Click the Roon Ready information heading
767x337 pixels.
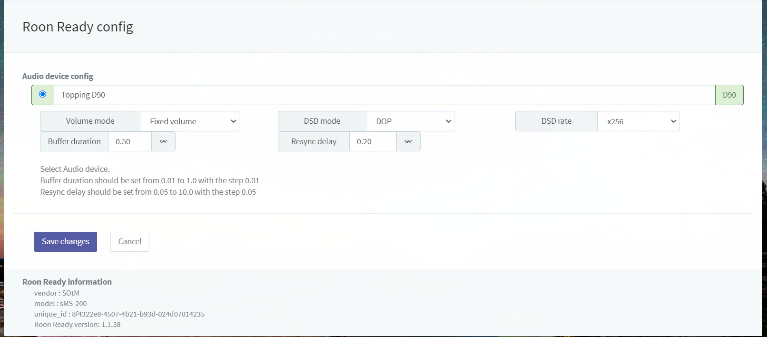(x=67, y=282)
